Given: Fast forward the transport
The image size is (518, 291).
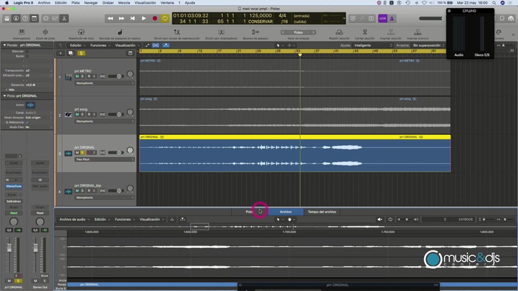Looking at the screenshot, I should click(x=121, y=18).
